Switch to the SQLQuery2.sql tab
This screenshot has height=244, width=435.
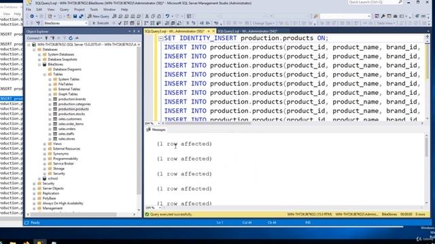[x=247, y=31]
